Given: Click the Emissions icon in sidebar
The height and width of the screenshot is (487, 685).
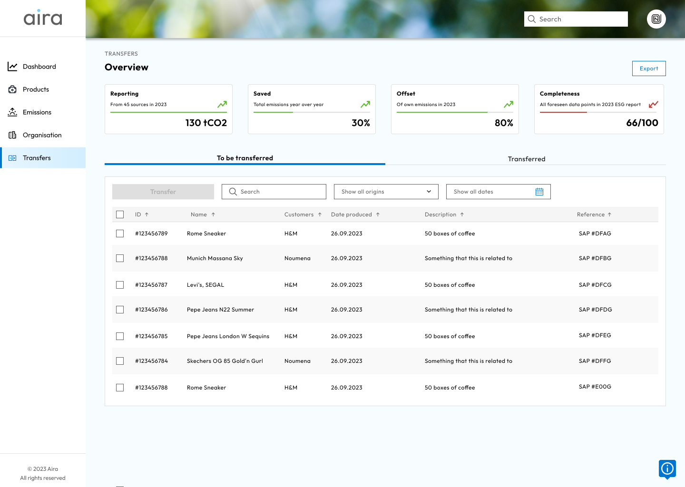Looking at the screenshot, I should [x=12, y=112].
